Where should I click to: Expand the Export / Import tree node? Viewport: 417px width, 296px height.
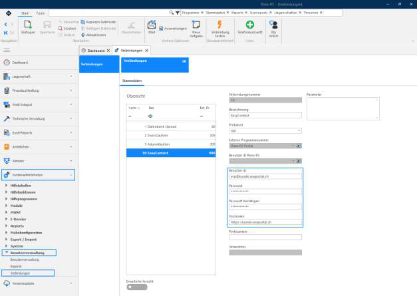(7, 239)
